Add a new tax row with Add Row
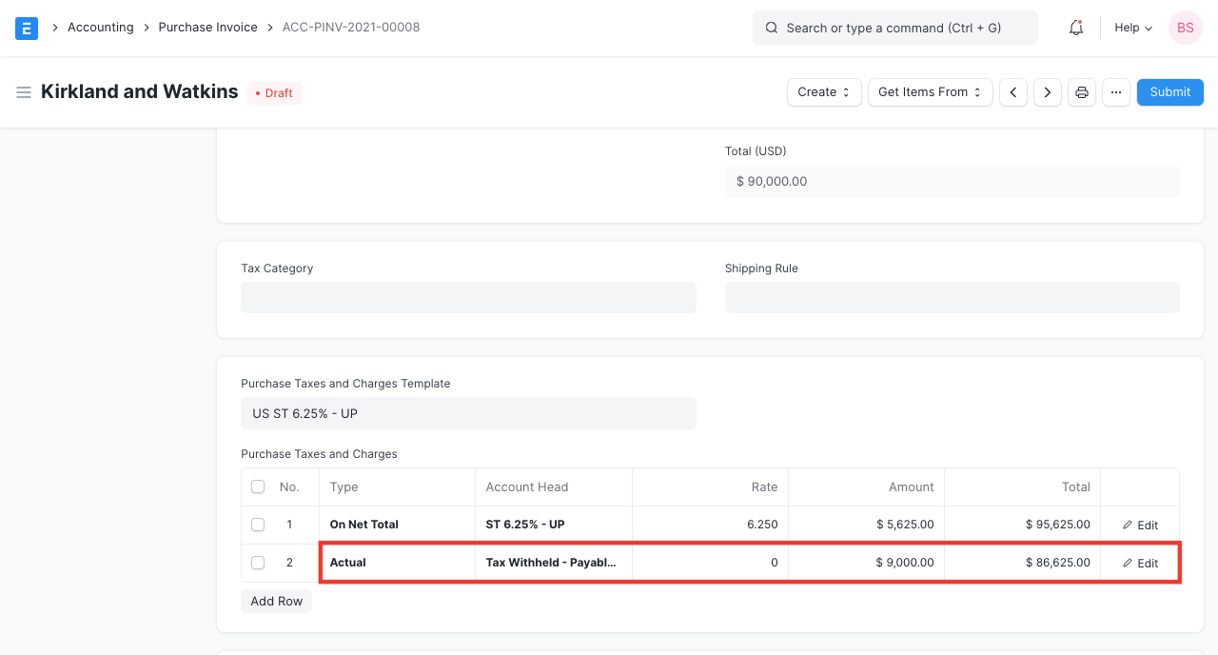Screen dimensions: 1218x655 coord(276,601)
